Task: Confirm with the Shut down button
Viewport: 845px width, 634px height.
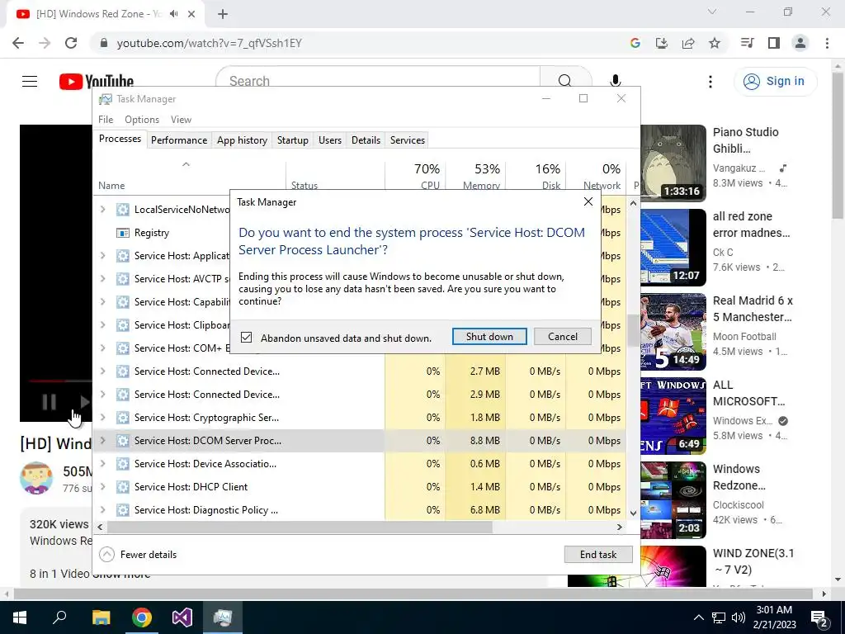Action: (x=489, y=337)
